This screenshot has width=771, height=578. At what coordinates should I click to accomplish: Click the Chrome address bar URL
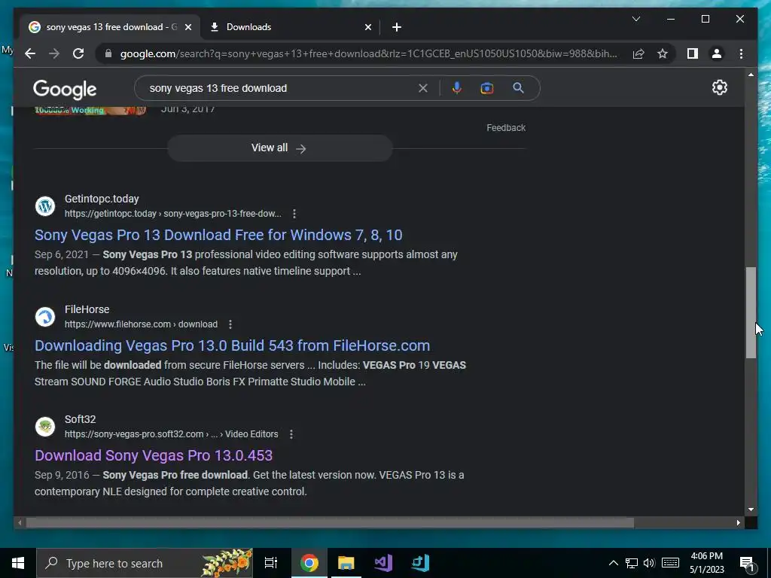369,53
